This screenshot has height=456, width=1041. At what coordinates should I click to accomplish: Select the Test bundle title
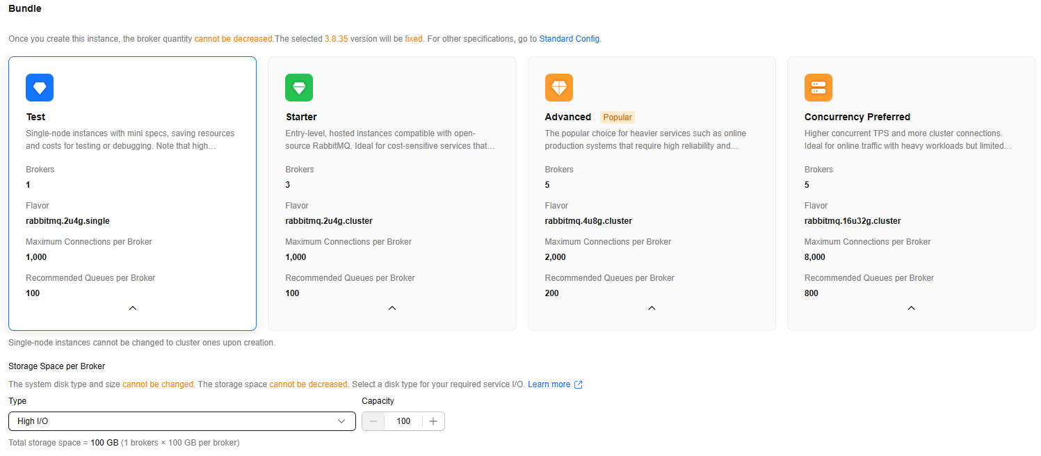click(x=35, y=117)
